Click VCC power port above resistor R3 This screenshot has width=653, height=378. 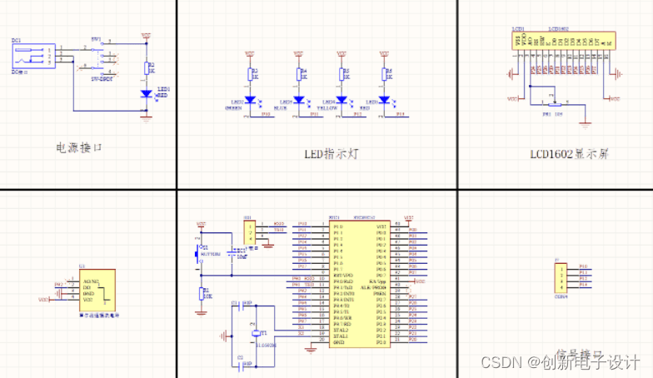click(250, 54)
